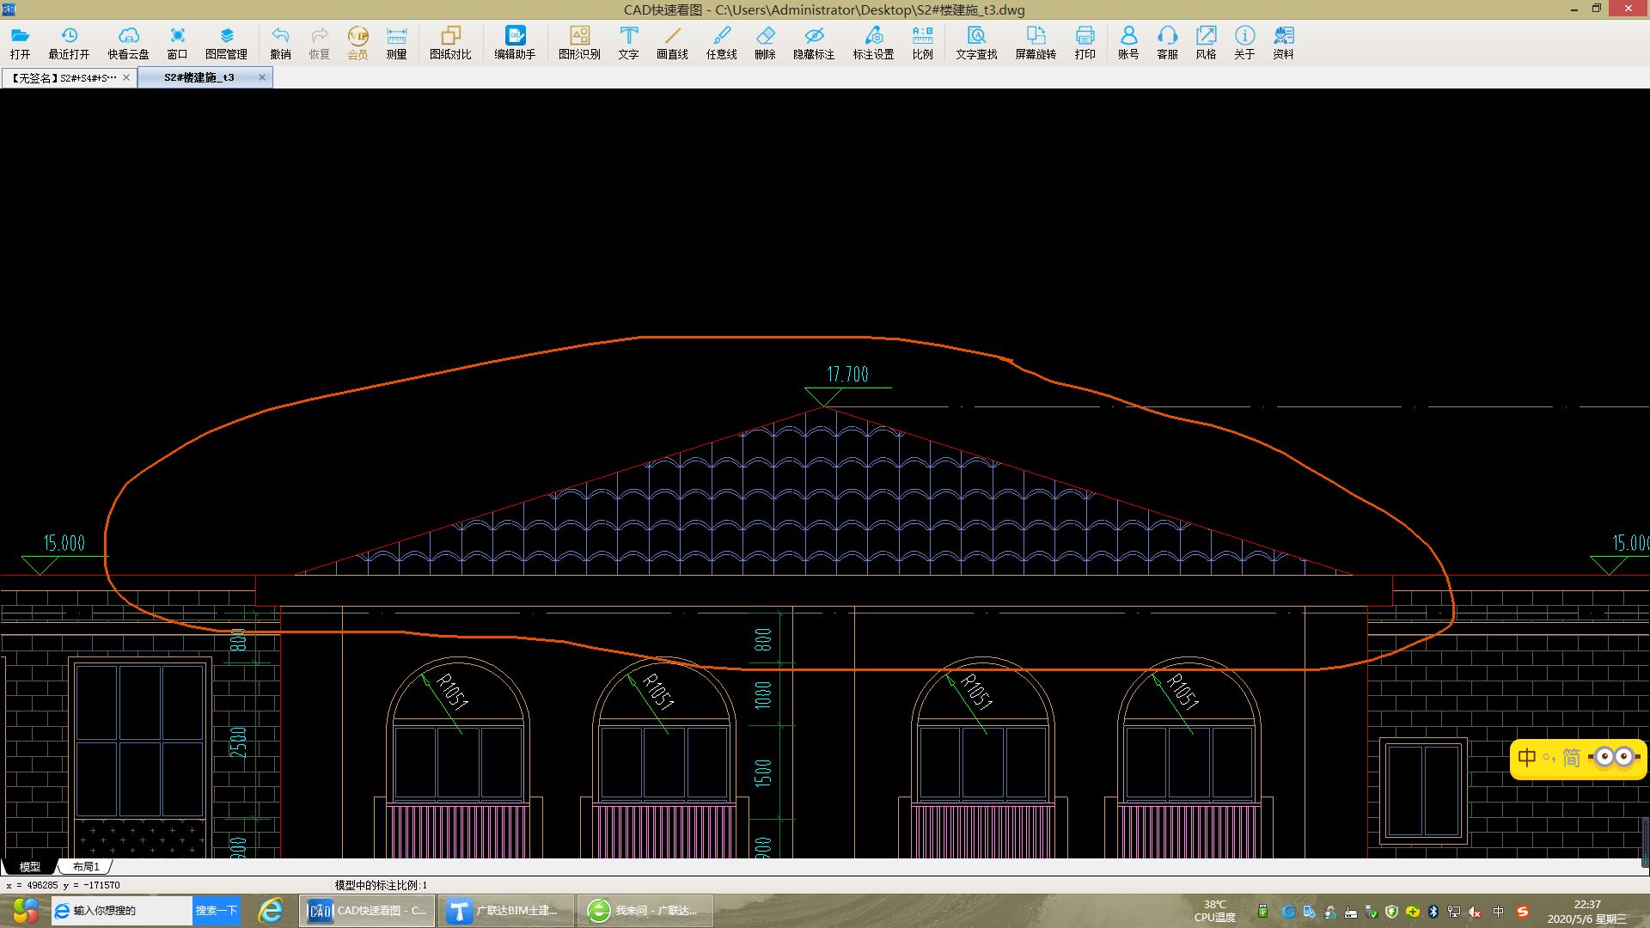Click the 17.700 elevation label
This screenshot has width=1650, height=928.
(x=847, y=374)
